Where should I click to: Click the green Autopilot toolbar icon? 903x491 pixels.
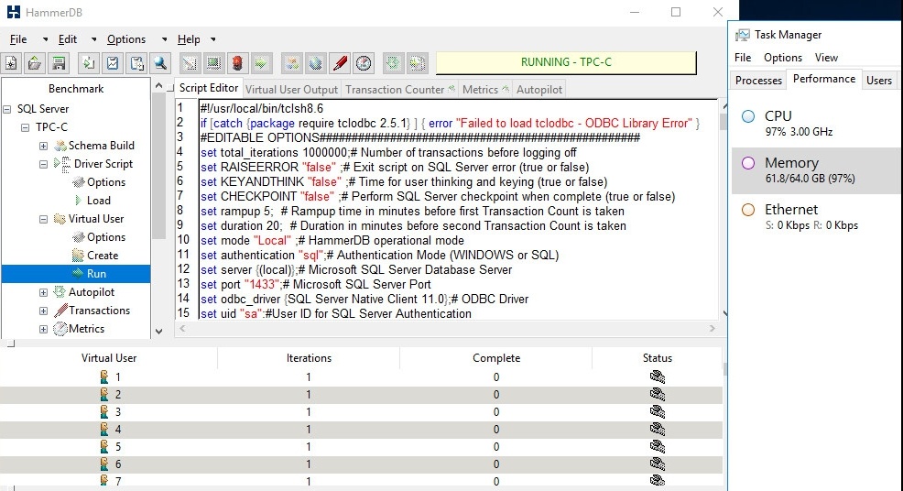393,63
